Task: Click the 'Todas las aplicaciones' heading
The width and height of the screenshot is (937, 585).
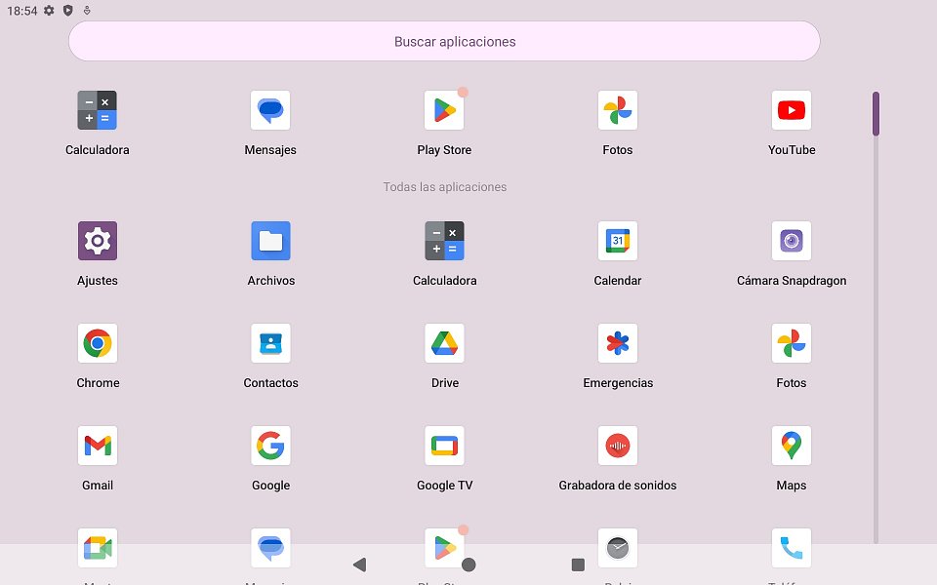Action: coord(445,187)
